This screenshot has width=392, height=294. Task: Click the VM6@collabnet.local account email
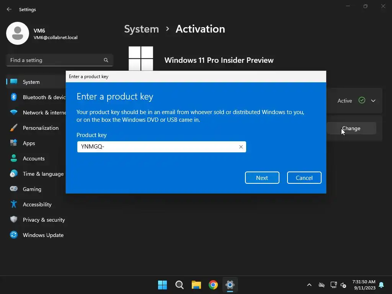pos(56,38)
